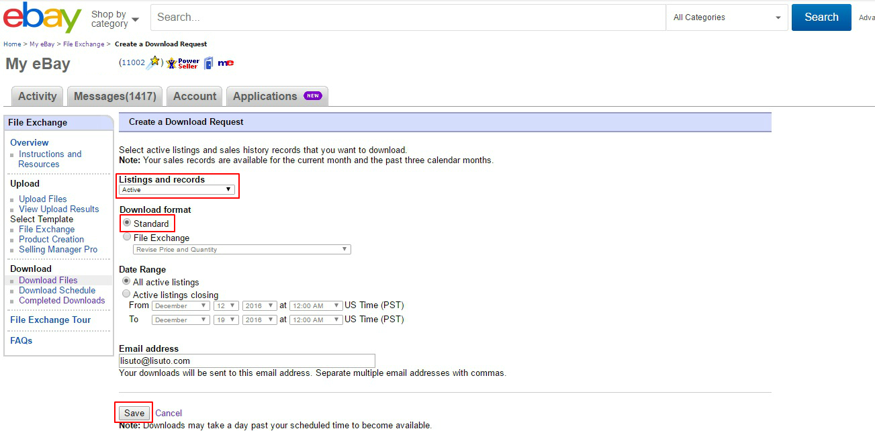Screen dimensions: 875x431
Task: Expand the All Categories search dropdown
Action: 727,17
